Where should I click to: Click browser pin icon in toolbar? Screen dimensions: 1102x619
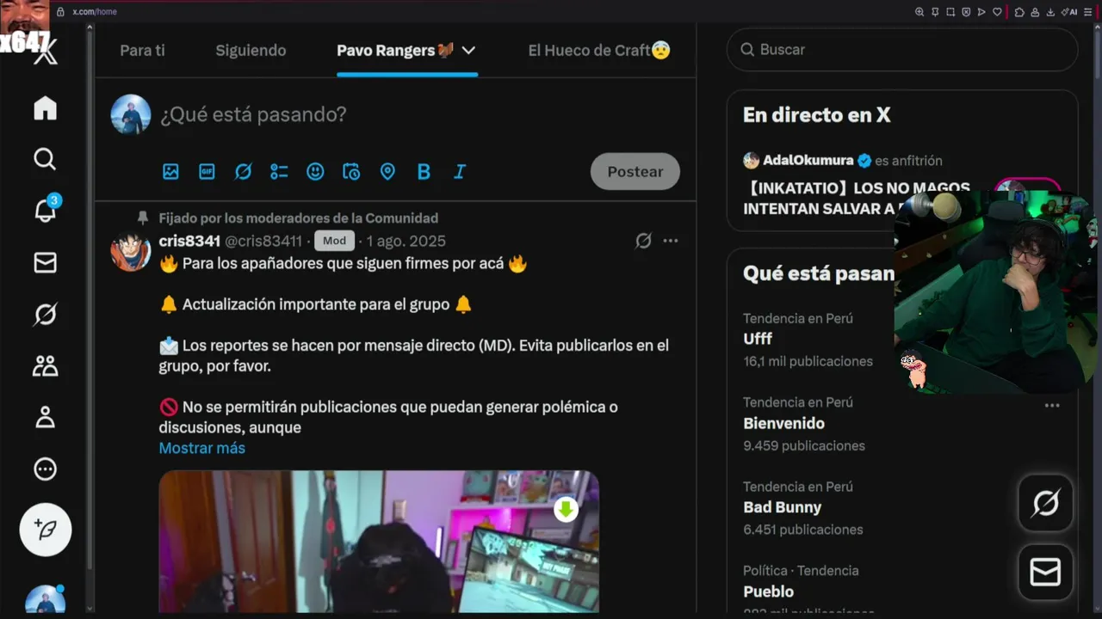tap(935, 12)
